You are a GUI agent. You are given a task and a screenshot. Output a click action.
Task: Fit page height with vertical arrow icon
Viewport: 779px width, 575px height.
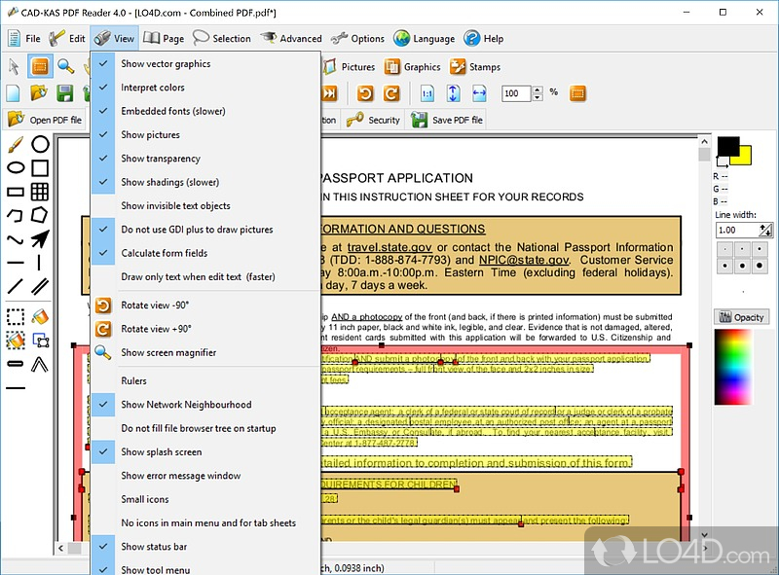tap(453, 93)
